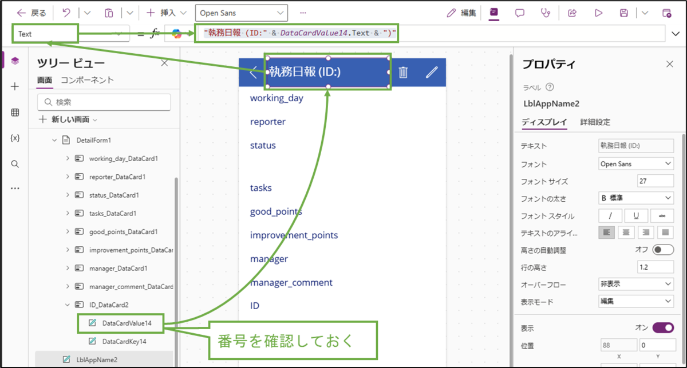Open the comments speech bubble icon
The height and width of the screenshot is (368, 687).
pyautogui.click(x=520, y=13)
